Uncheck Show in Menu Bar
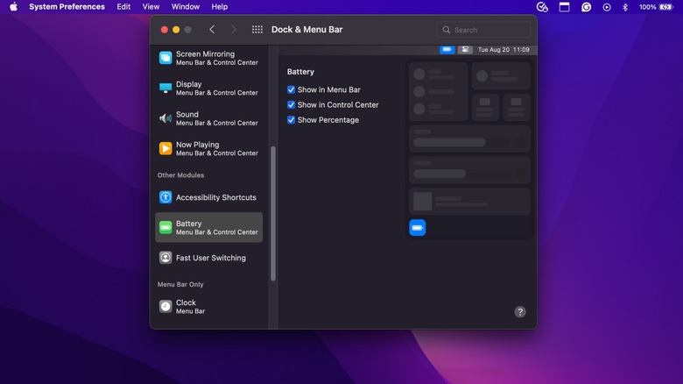 point(292,89)
